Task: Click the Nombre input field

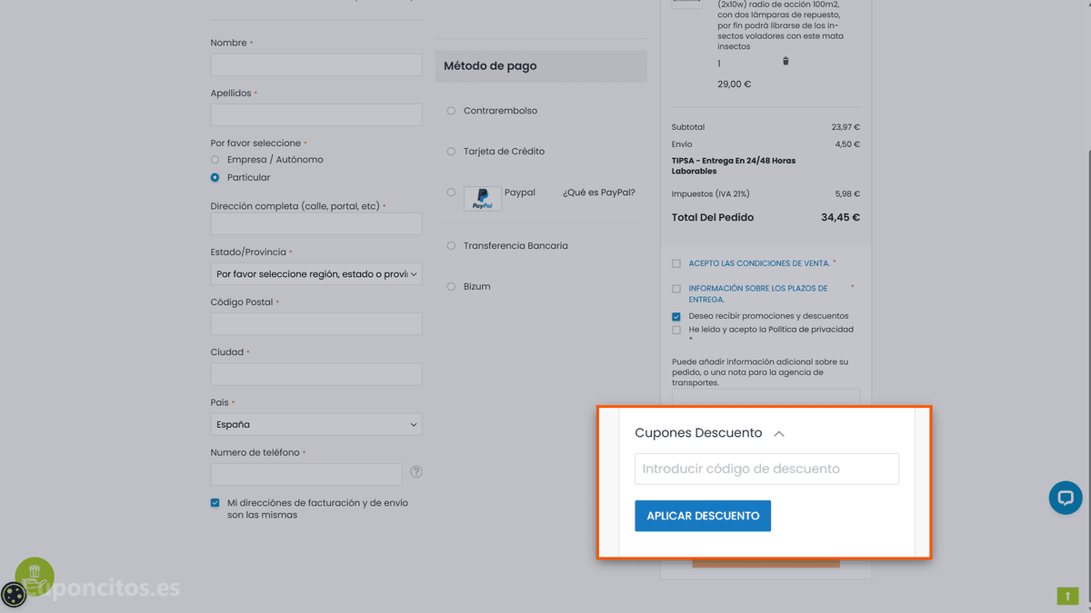Action: tap(316, 64)
